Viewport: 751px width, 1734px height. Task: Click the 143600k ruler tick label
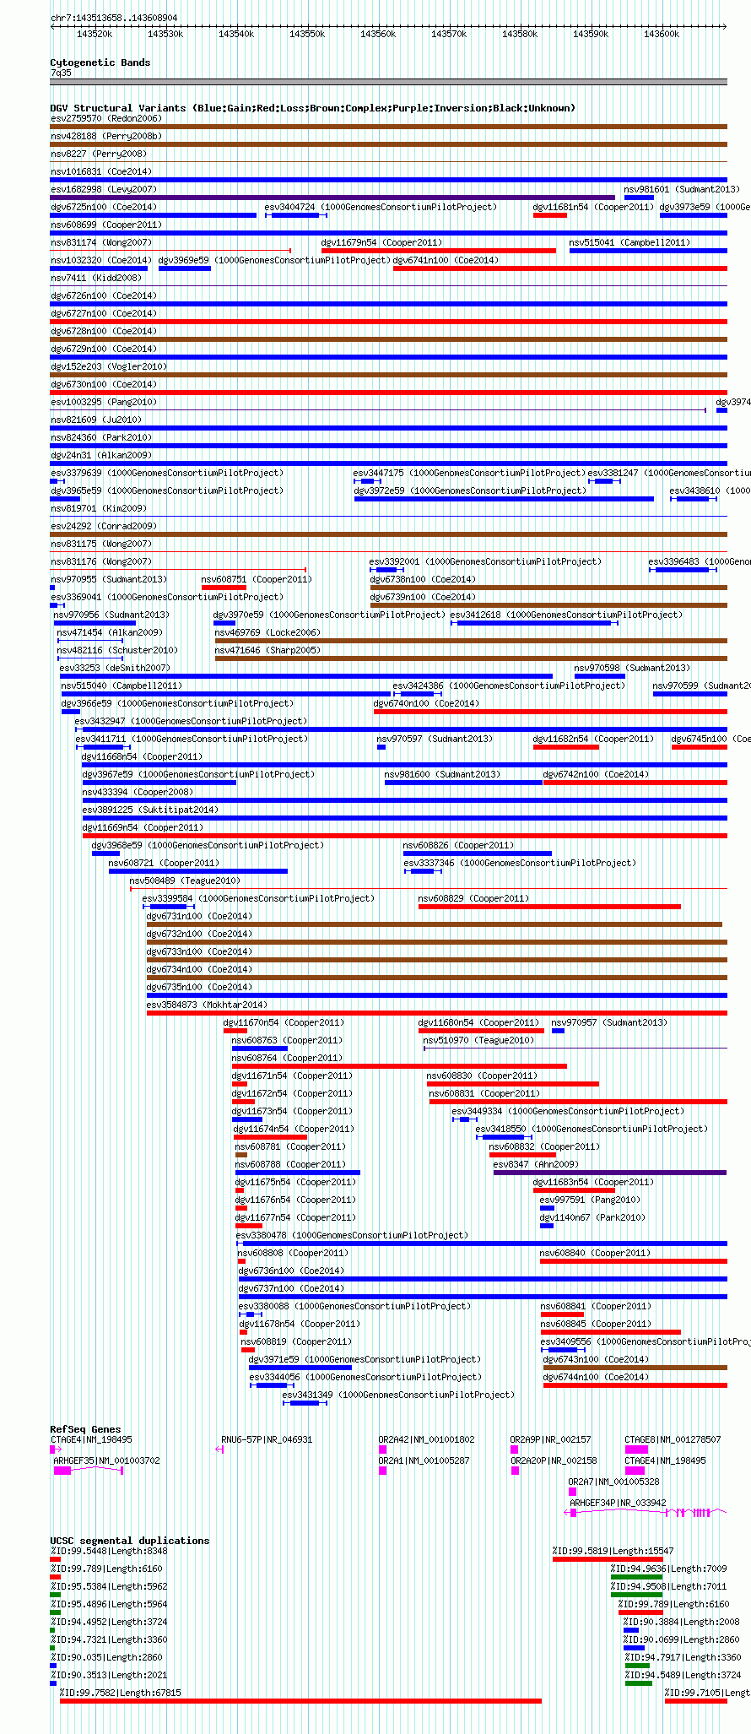[x=662, y=34]
